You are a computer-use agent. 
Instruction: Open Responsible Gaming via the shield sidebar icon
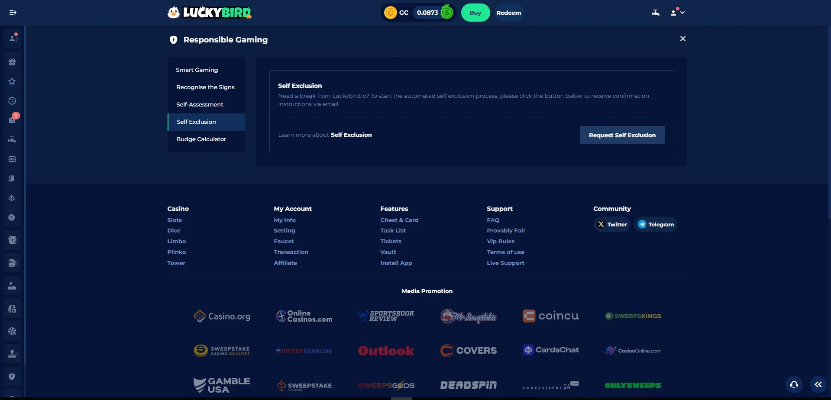(x=12, y=376)
